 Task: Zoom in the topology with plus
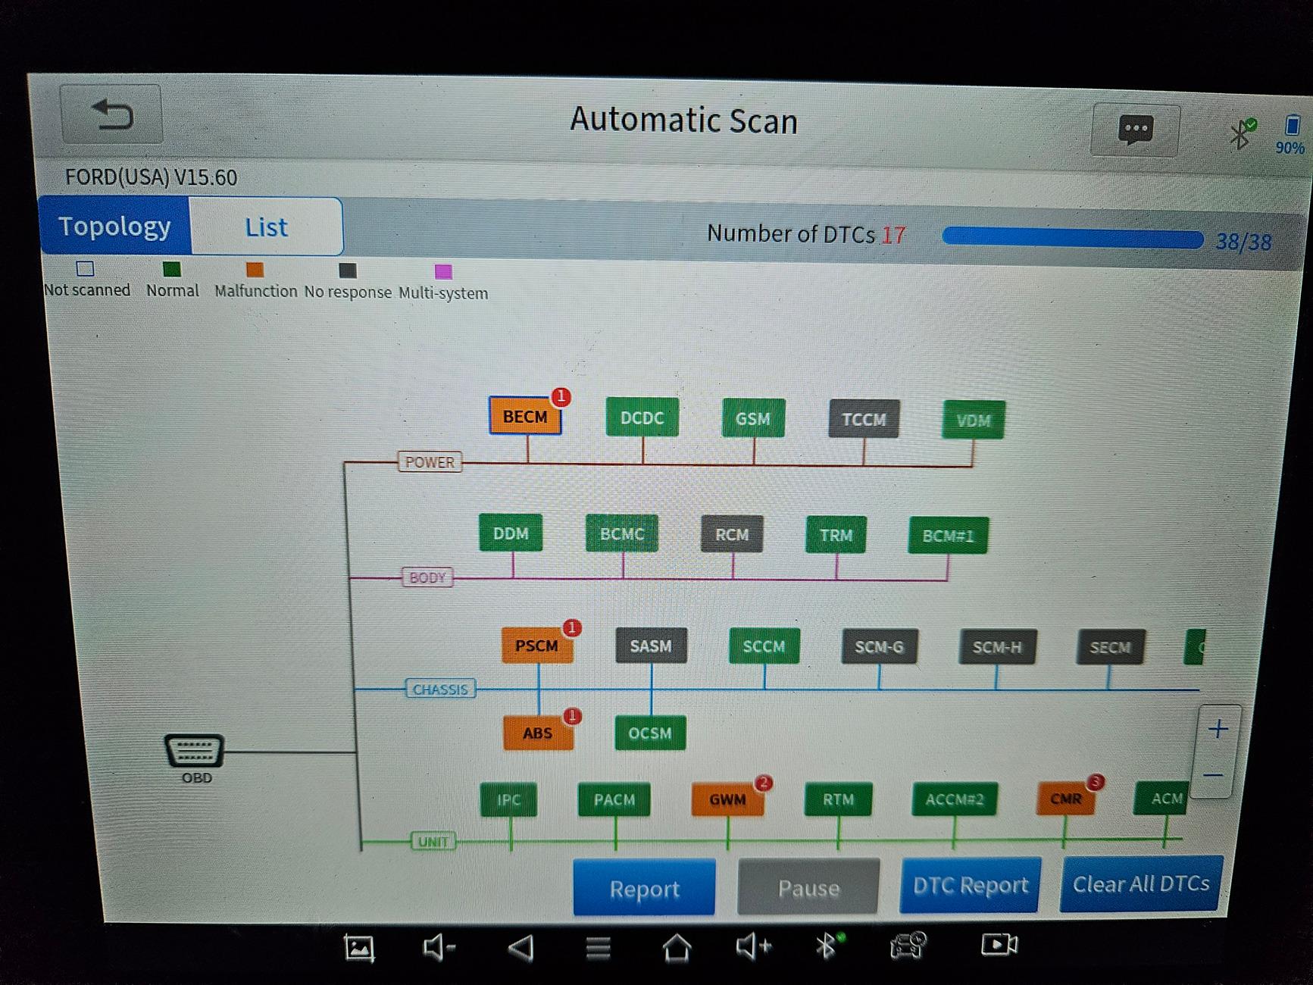(x=1218, y=729)
